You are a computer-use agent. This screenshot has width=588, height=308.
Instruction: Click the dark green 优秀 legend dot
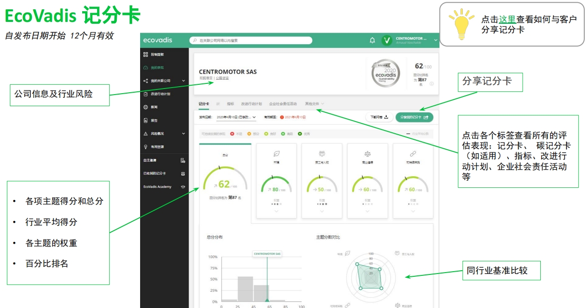300,134
